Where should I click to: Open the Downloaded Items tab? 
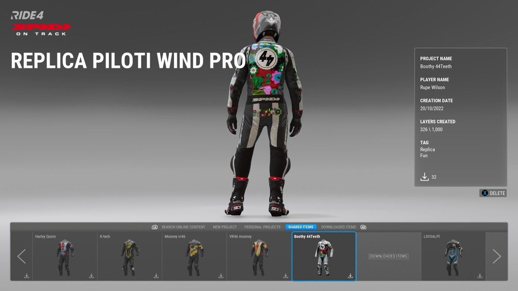click(339, 227)
